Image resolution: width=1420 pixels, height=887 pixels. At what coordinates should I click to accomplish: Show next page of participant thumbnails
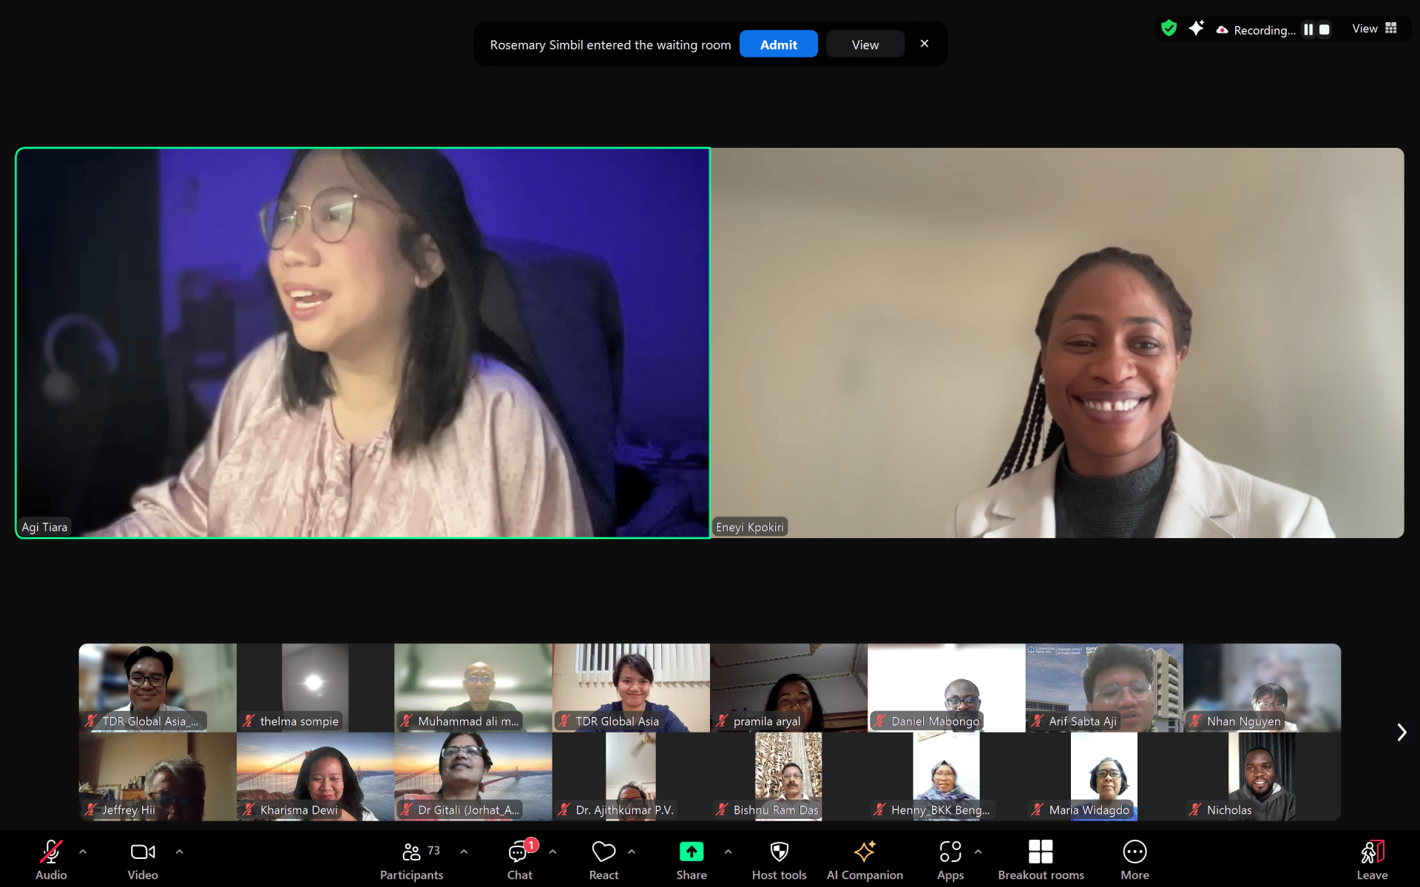tap(1401, 732)
